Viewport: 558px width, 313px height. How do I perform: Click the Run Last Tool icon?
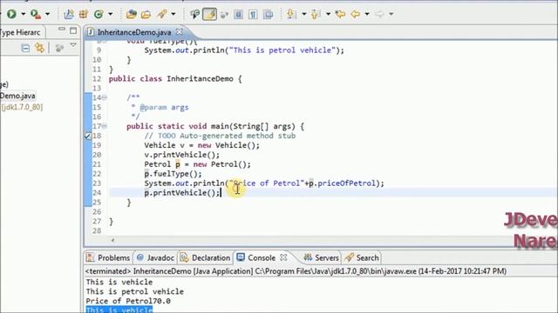35,14
